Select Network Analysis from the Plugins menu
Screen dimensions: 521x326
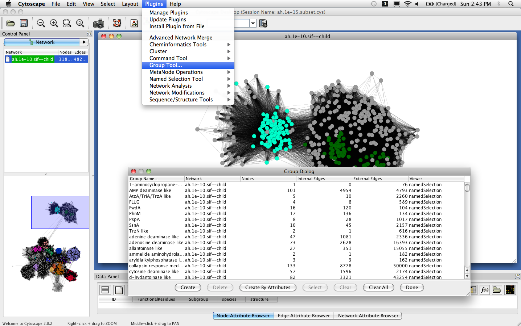coord(171,86)
